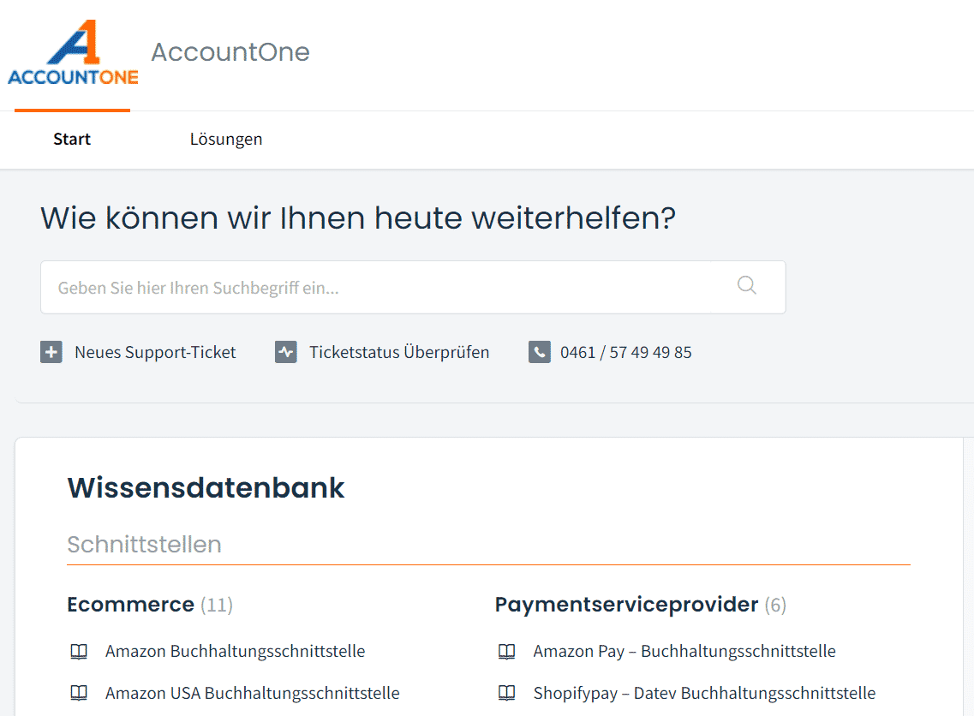Click book icon beside Shopifypay article
Image resolution: width=974 pixels, height=716 pixels.
[x=507, y=693]
